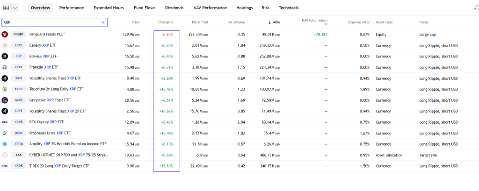The height and width of the screenshot is (191, 479).
Task: Click the REX-Osprey XRPR logo icon
Action: (x=5, y=122)
